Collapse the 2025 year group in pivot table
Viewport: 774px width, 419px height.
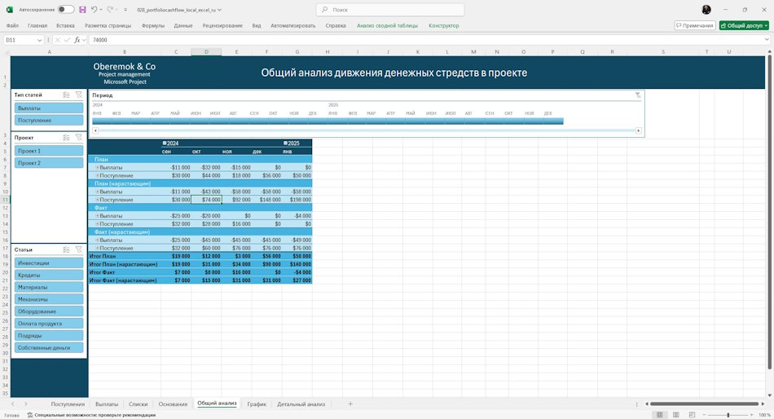[x=285, y=143]
